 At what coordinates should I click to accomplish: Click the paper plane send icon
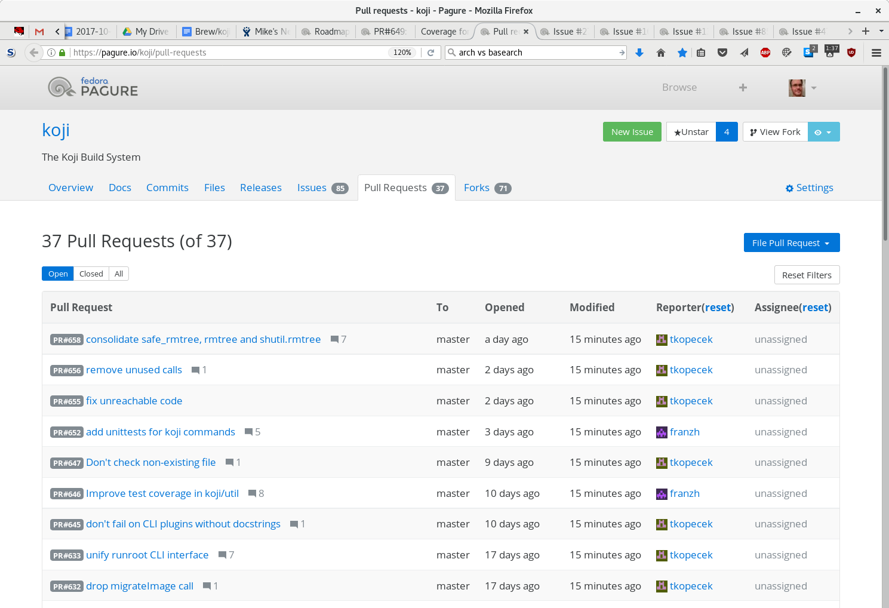pos(744,53)
